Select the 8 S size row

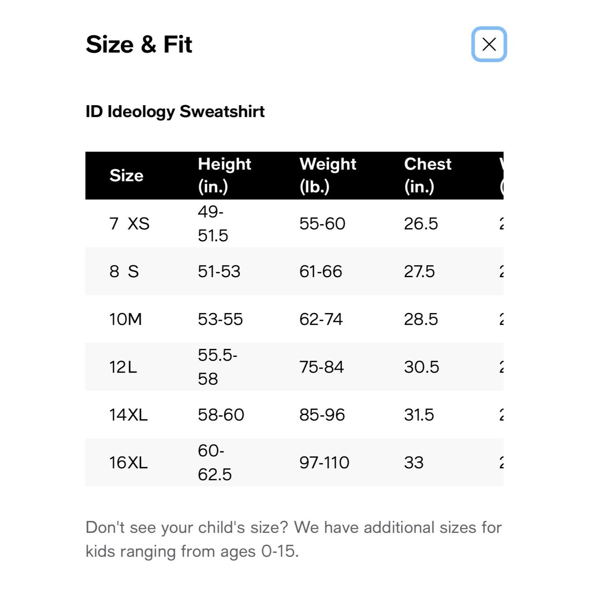point(294,271)
